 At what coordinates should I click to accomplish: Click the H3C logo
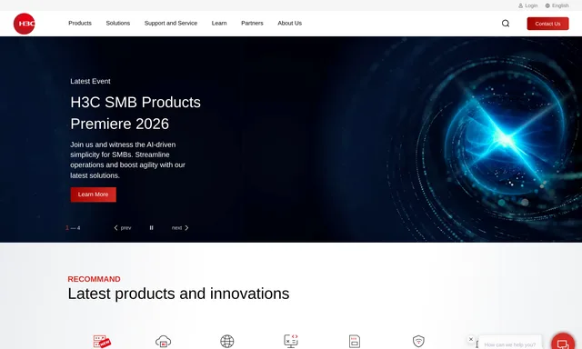[x=25, y=24]
